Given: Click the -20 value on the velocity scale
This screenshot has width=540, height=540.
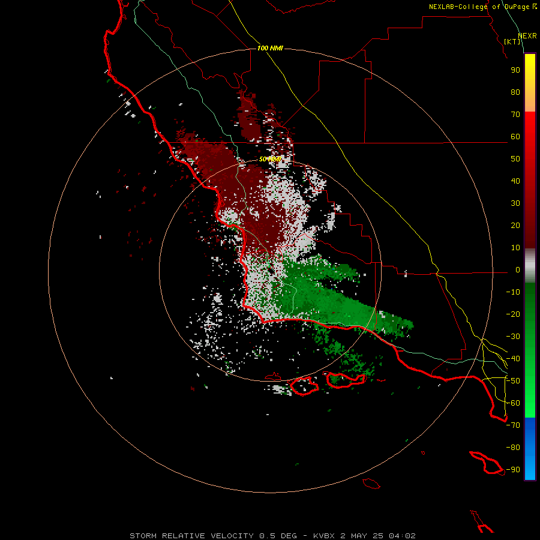Looking at the screenshot, I should pos(513,314).
